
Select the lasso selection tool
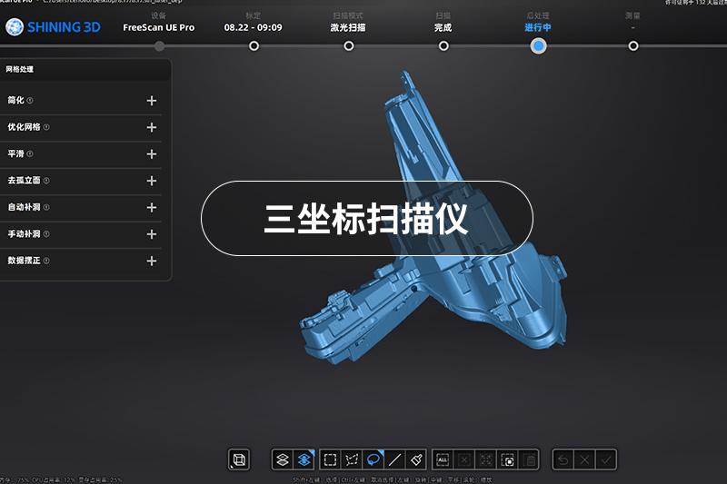coord(373,459)
